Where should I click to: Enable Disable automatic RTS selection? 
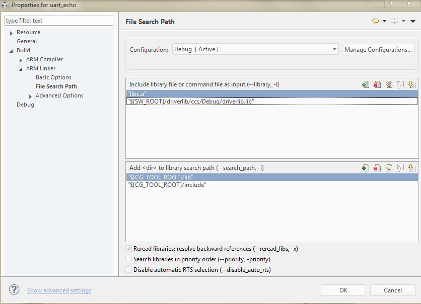(x=129, y=270)
